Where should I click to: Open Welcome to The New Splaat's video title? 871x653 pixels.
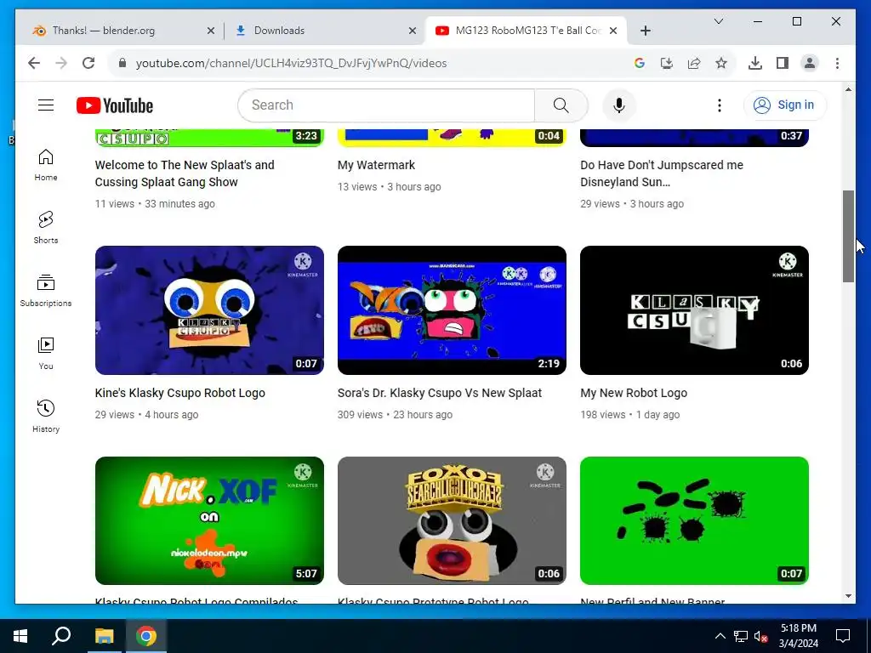point(185,173)
